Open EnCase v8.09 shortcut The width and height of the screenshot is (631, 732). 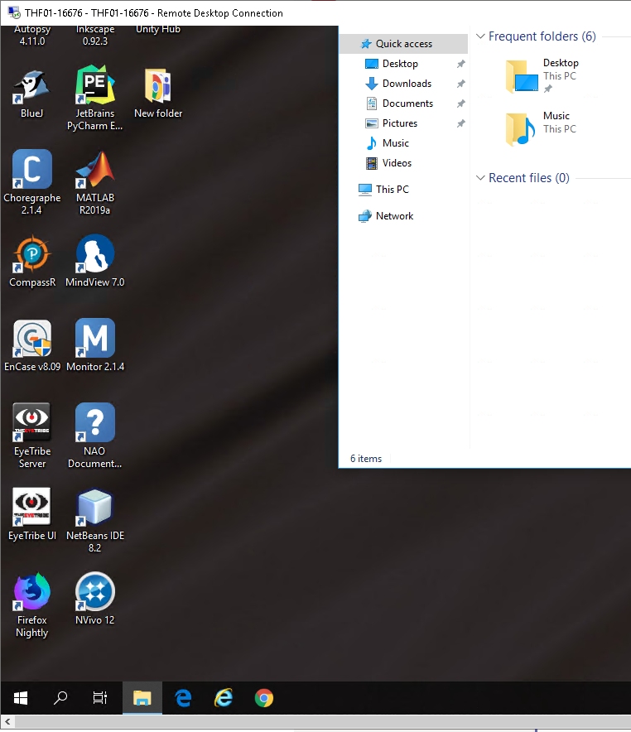click(x=31, y=346)
